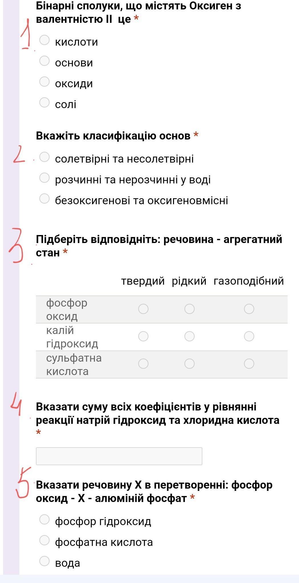Mark 'сульфатна кислота' as рідкий
The image size is (299, 583).
pyautogui.click(x=190, y=364)
